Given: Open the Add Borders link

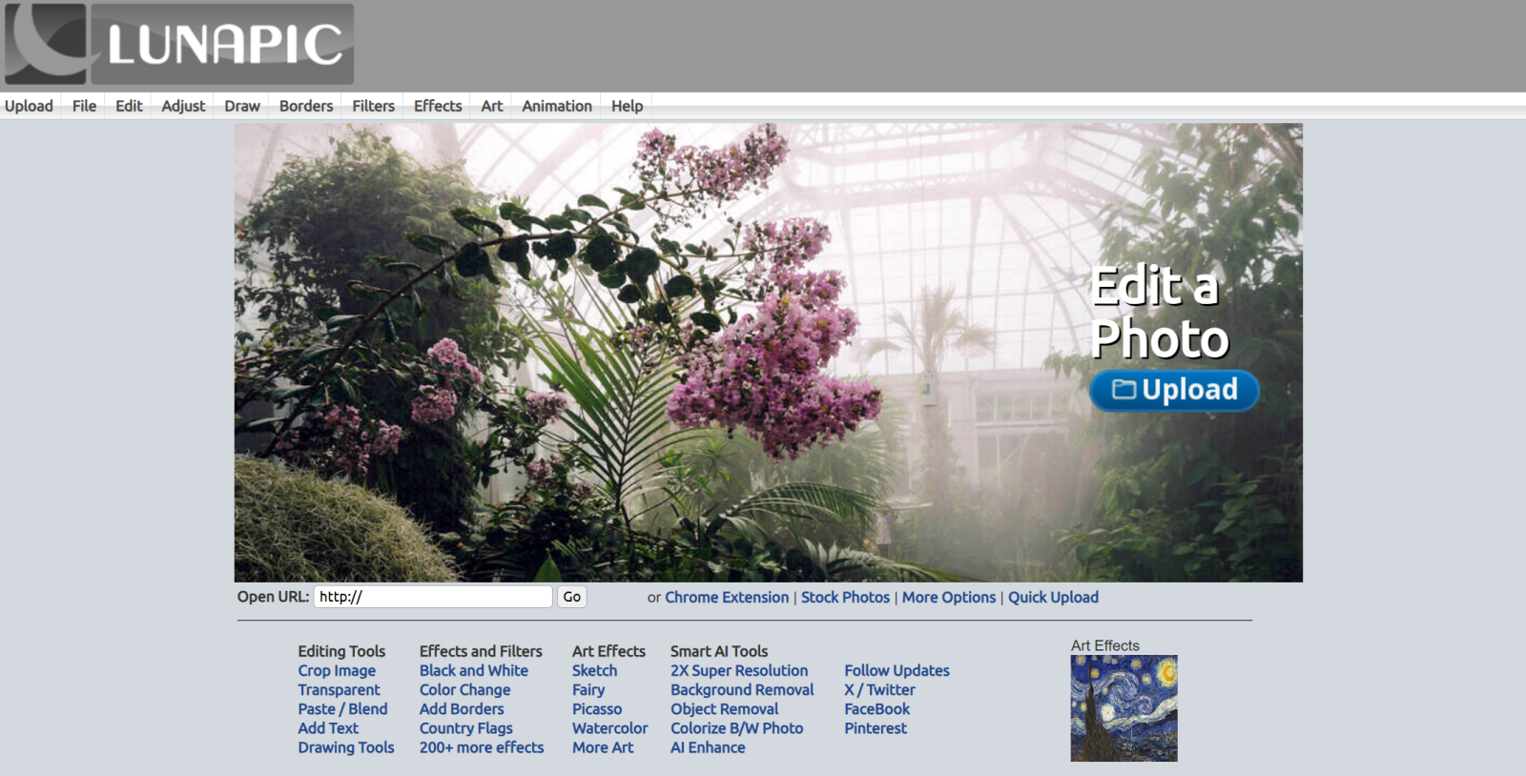Looking at the screenshot, I should click(462, 708).
